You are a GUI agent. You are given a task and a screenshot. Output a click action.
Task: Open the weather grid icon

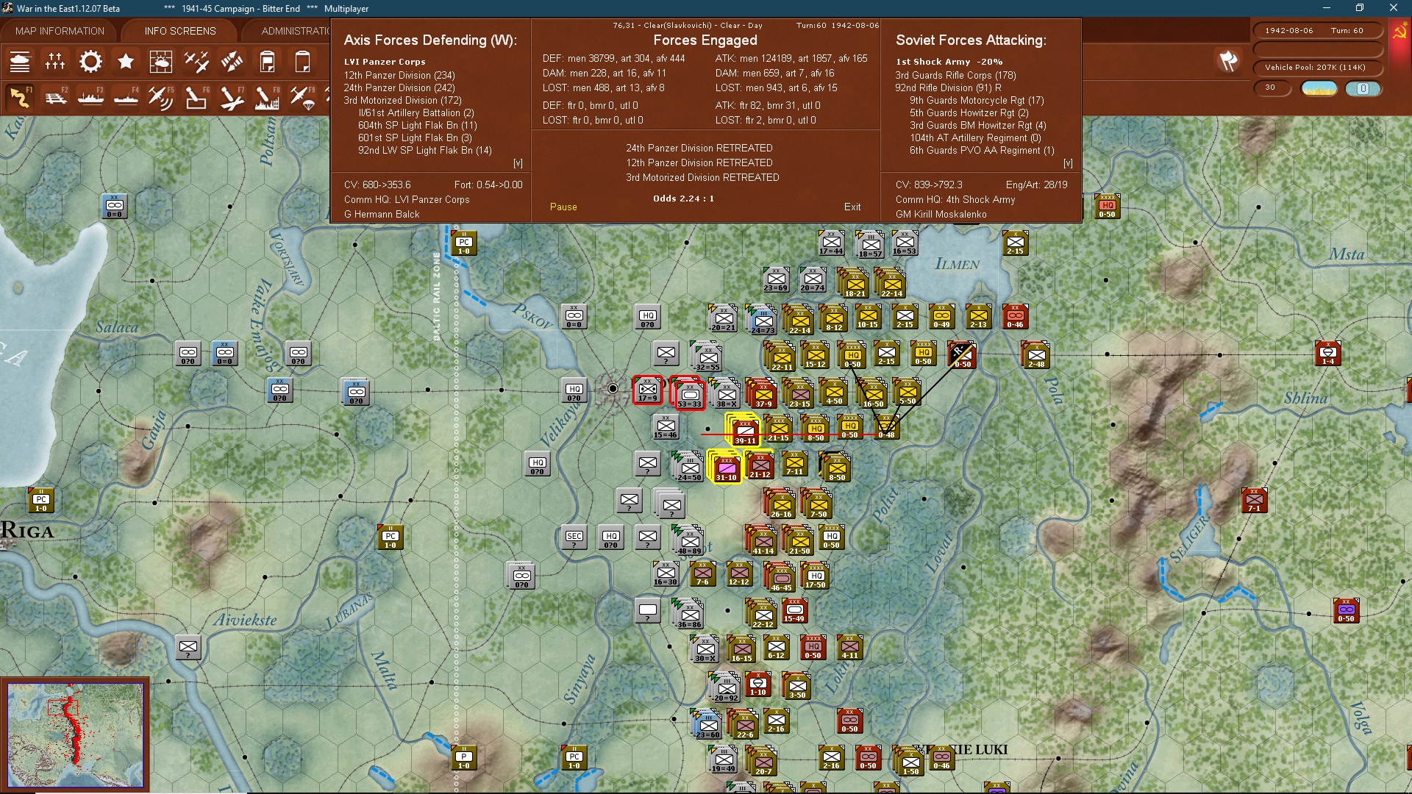(x=161, y=62)
